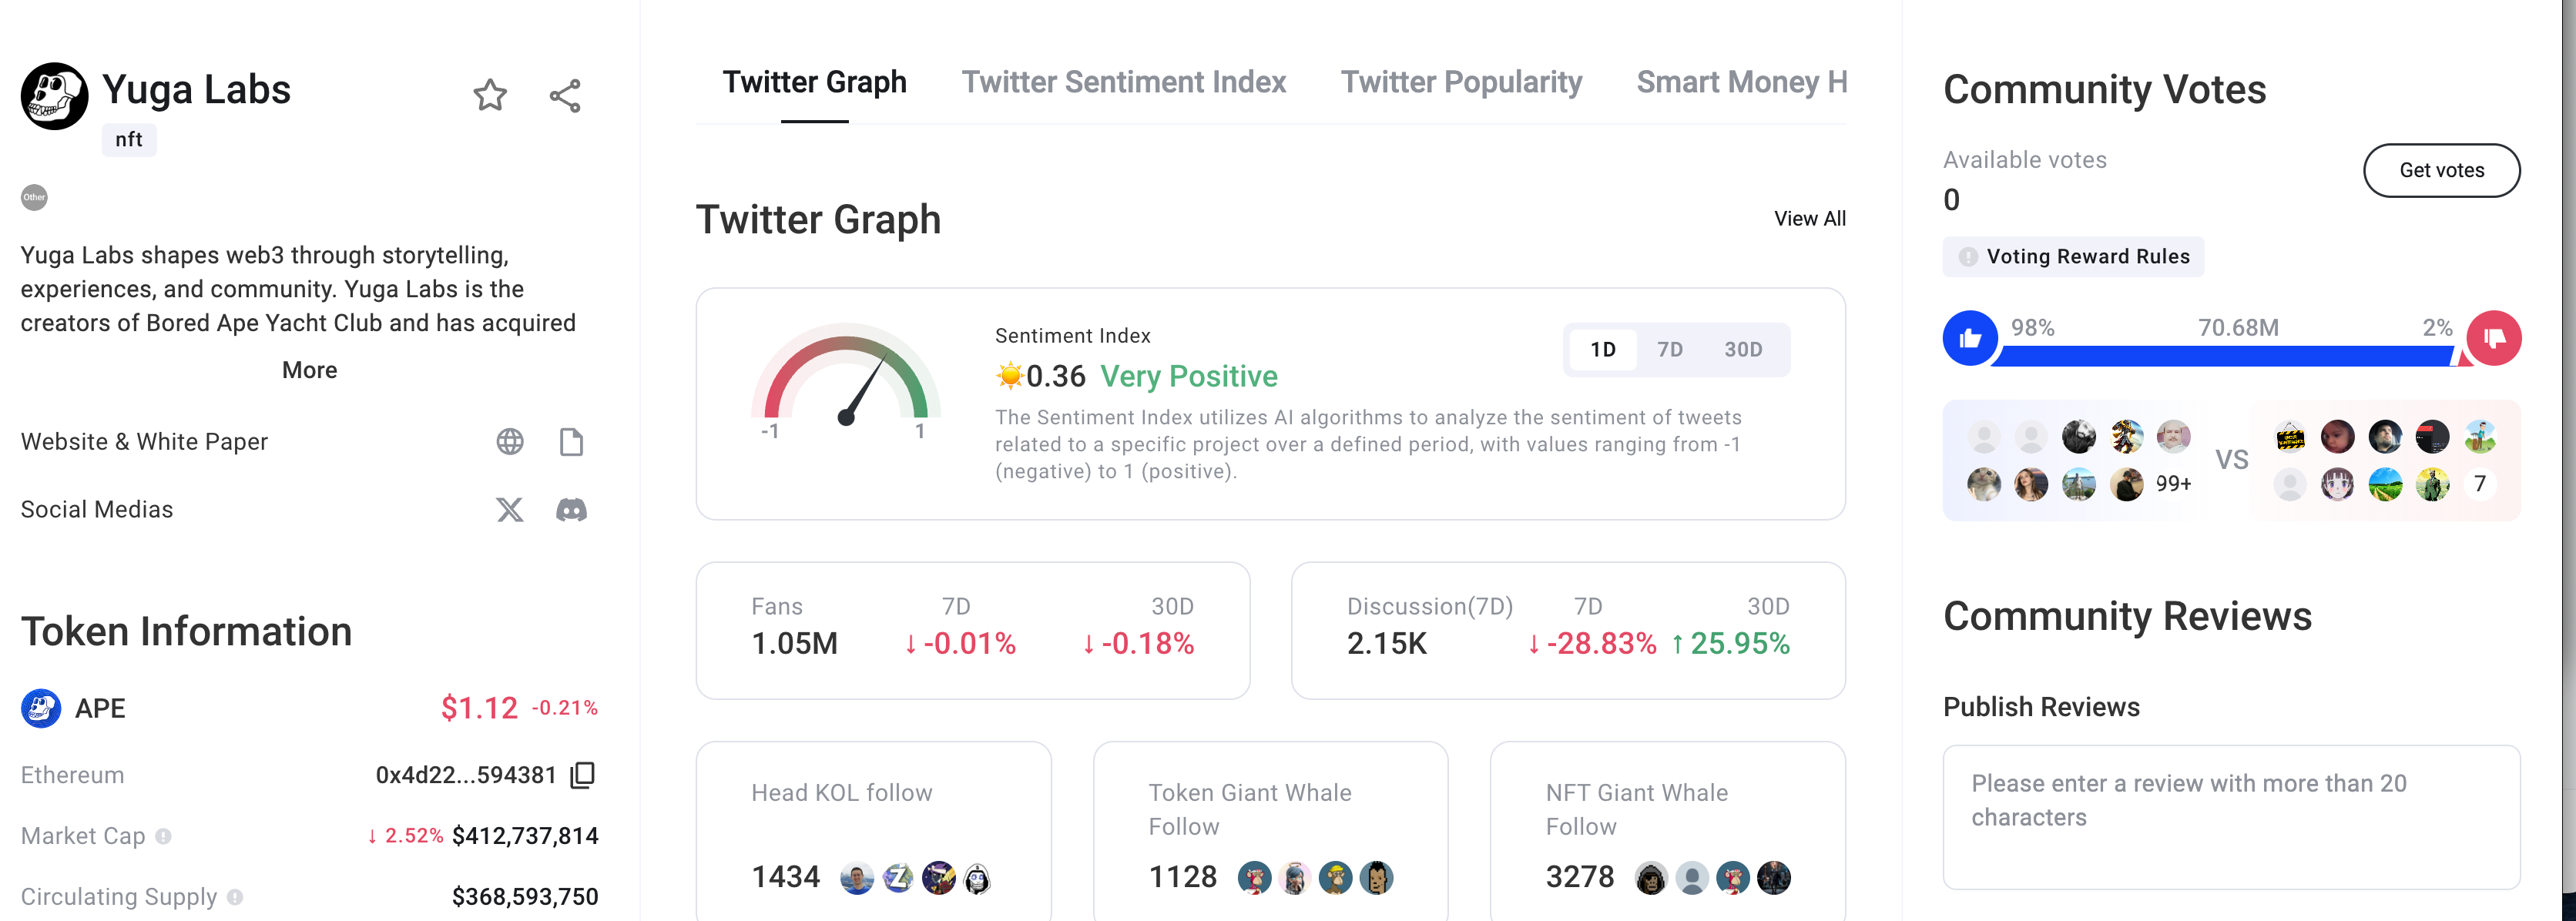This screenshot has width=2576, height=921.
Task: Open the Twitter Popularity tab
Action: (x=1461, y=82)
